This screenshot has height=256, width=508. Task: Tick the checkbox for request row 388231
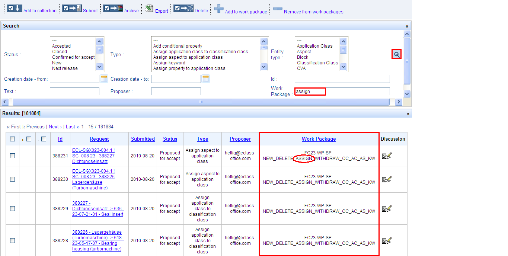[x=13, y=156]
